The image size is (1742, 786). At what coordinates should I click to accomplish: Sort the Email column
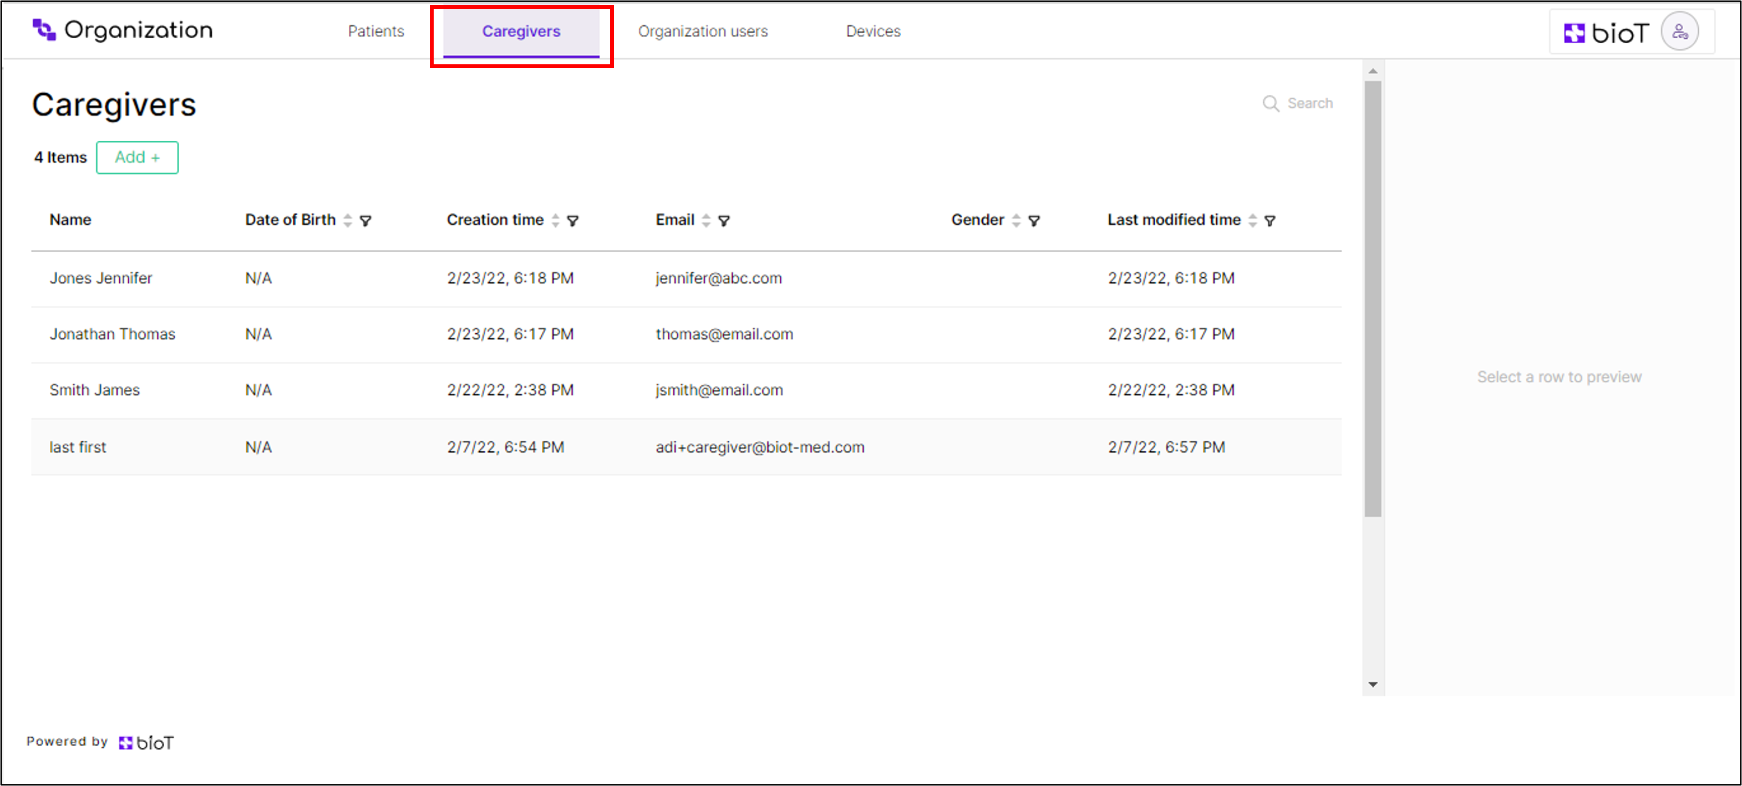click(706, 220)
